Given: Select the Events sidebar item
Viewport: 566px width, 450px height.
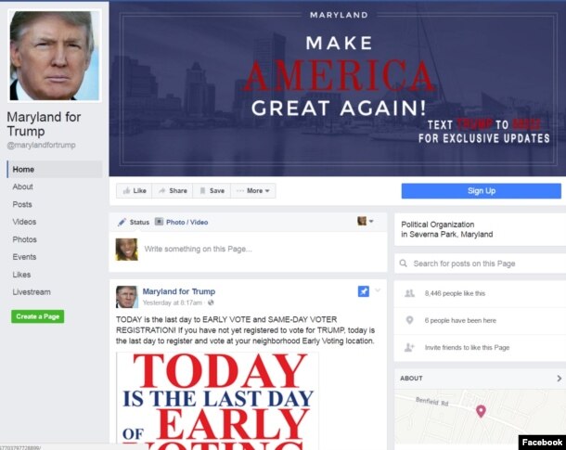Looking at the screenshot, I should click(24, 257).
